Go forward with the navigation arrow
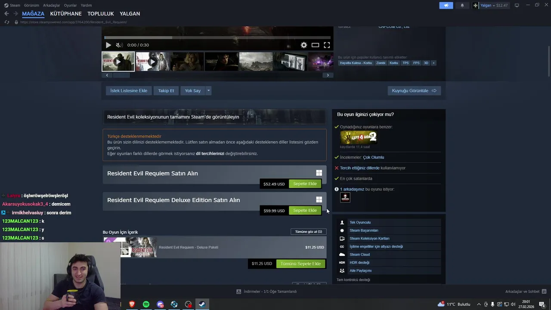Viewport: 551px width, 310px height. tap(15, 14)
